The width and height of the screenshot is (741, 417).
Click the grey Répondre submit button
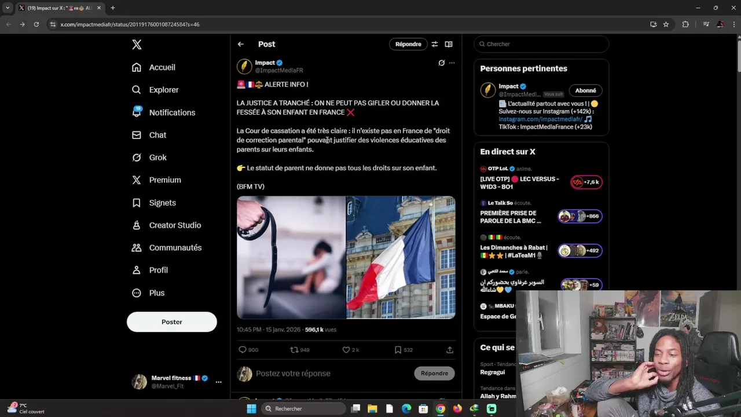[x=434, y=374]
